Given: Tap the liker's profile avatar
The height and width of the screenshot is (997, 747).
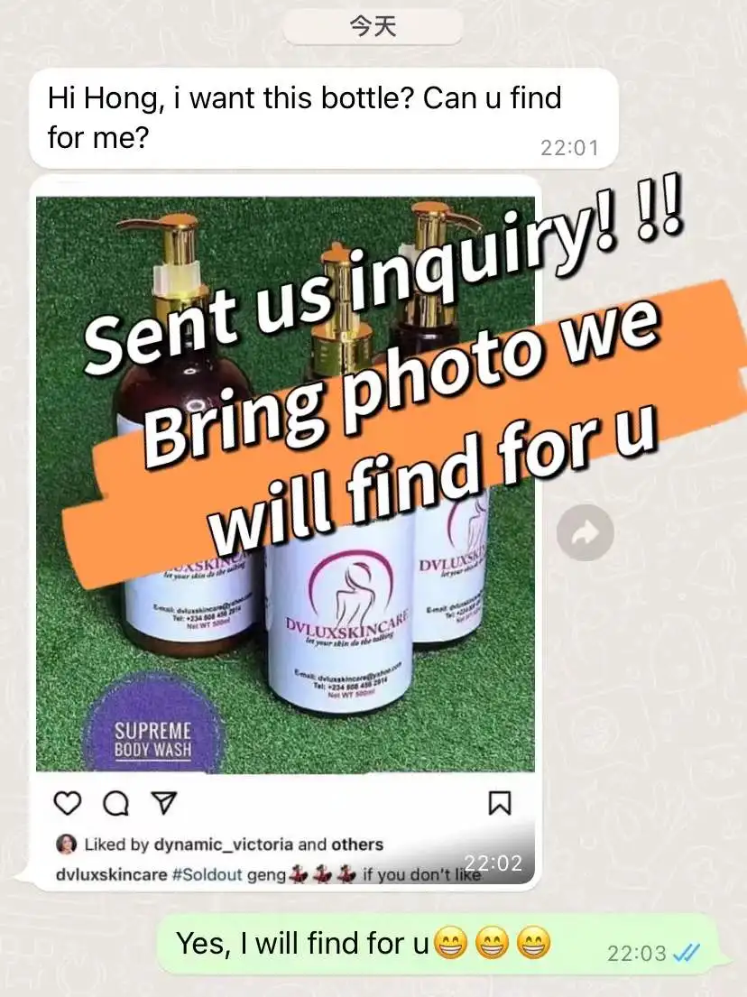Looking at the screenshot, I should pos(66,845).
